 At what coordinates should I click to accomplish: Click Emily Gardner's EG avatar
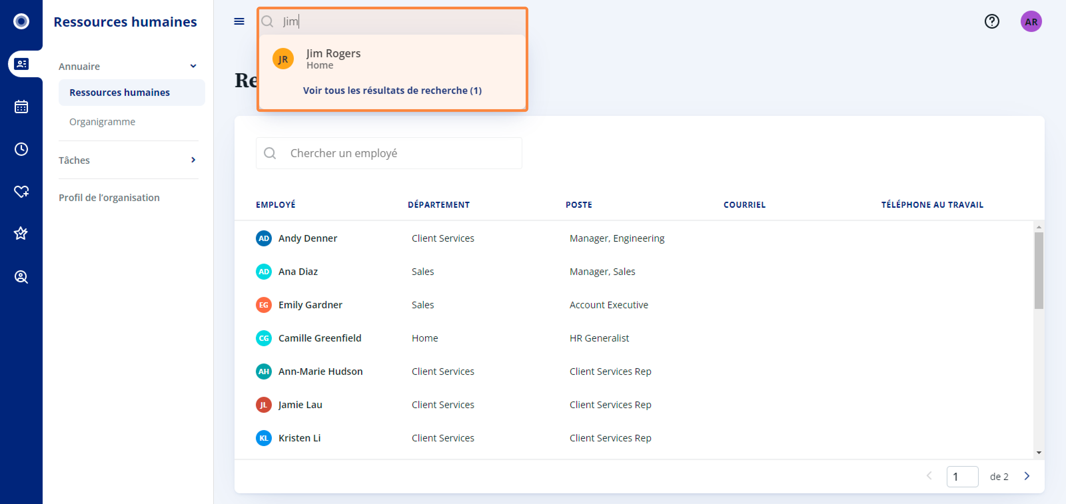pos(264,305)
